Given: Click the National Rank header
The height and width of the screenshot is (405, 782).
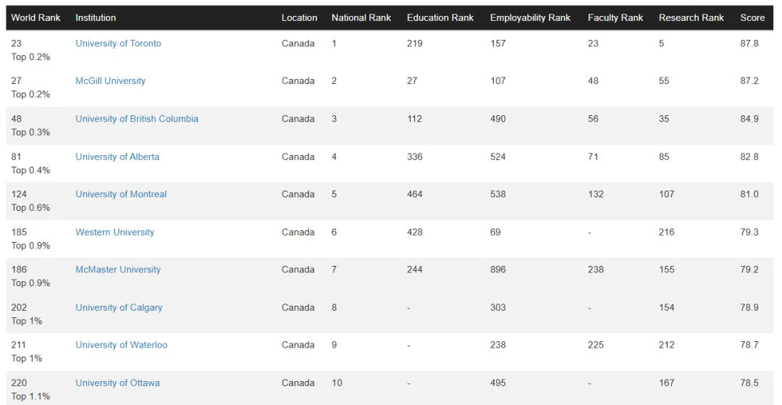Looking at the screenshot, I should click(361, 17).
